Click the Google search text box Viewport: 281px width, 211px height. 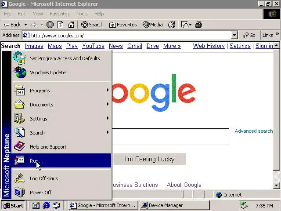pyautogui.click(x=170, y=136)
